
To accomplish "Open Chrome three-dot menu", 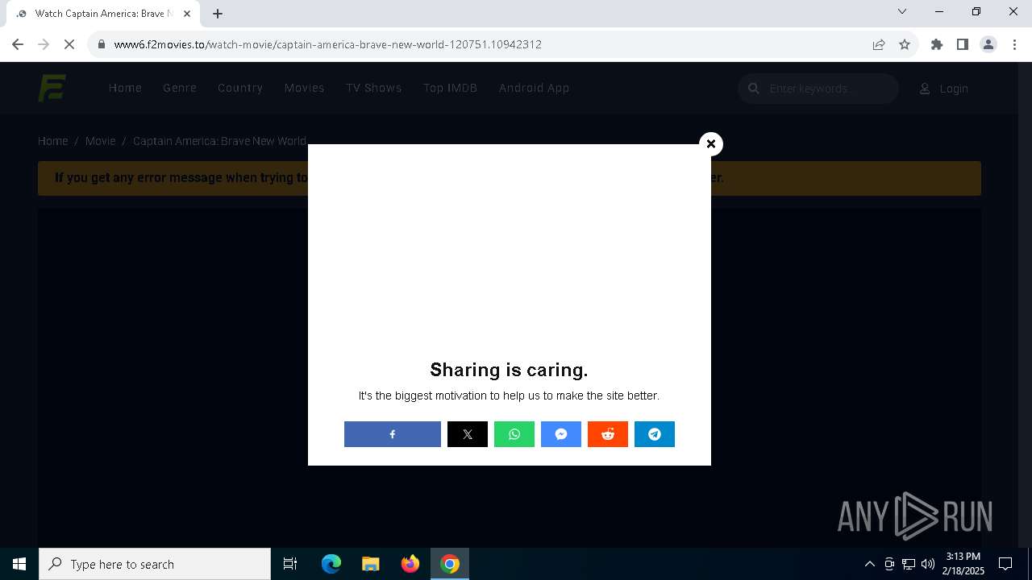I will coord(1013,44).
